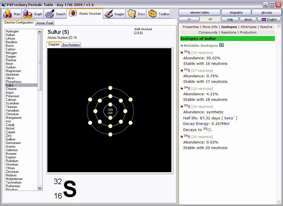The image size is (283, 206).
Task: Click the element list scrollbar thumb
Action: 40,62
